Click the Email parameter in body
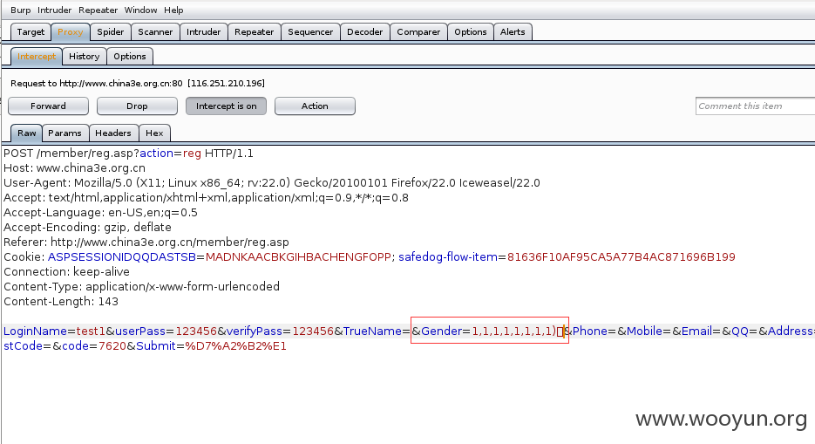The width and height of the screenshot is (815, 444). (x=696, y=331)
